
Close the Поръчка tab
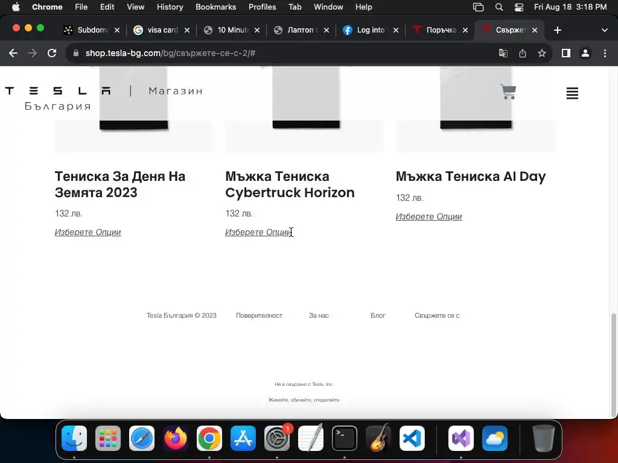[465, 30]
